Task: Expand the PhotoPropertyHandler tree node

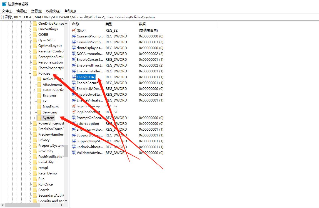Action: (x=30, y=68)
